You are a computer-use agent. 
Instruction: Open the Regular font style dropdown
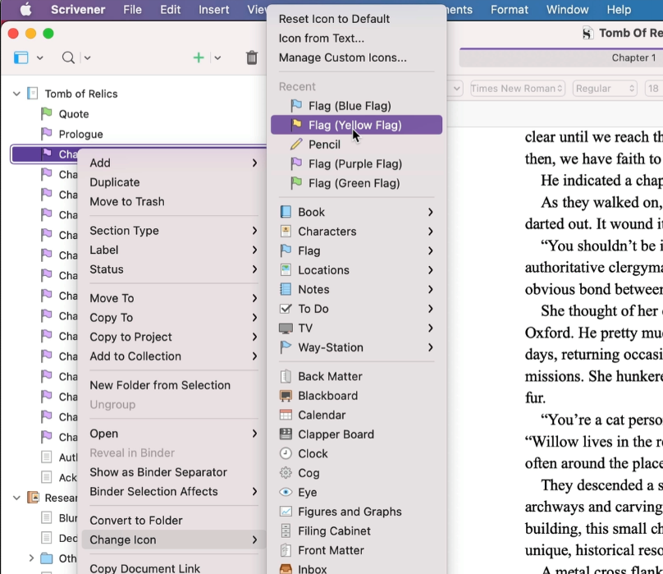coord(605,89)
